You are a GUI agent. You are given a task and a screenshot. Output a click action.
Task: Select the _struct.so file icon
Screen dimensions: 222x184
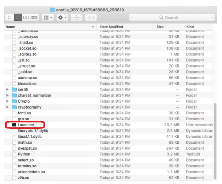coord(14,66)
